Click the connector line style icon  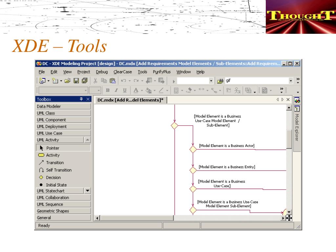pos(214,91)
